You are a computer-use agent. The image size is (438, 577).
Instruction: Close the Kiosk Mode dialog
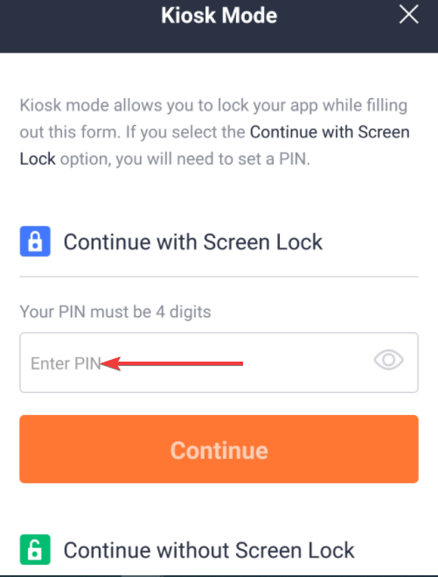[408, 15]
